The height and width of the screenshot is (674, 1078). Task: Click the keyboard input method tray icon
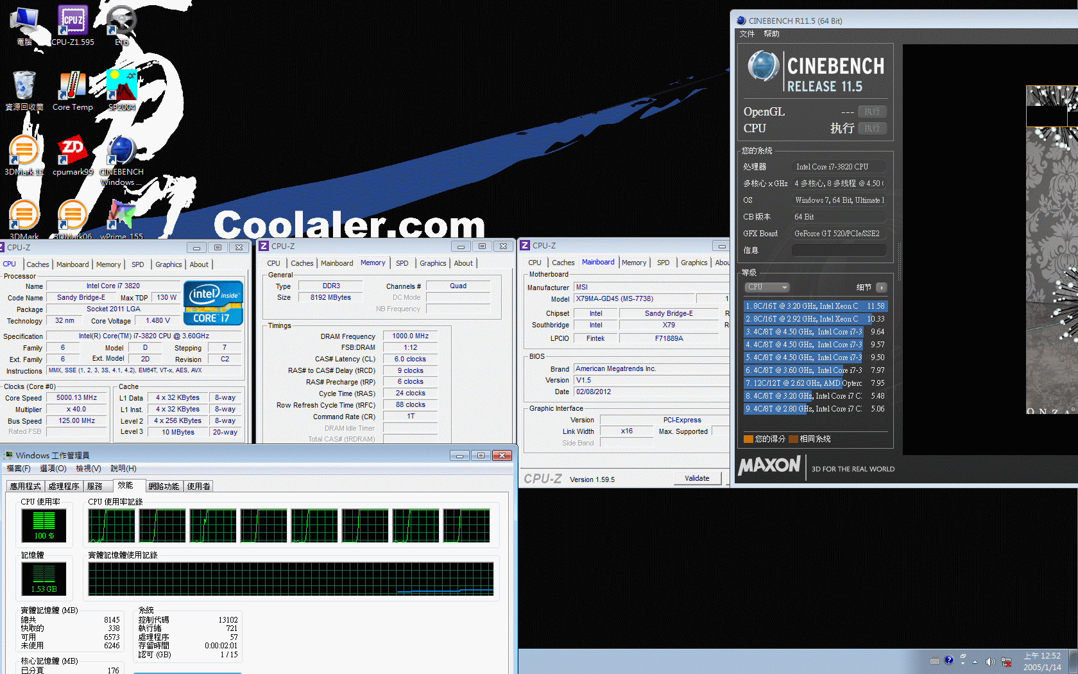point(935,661)
